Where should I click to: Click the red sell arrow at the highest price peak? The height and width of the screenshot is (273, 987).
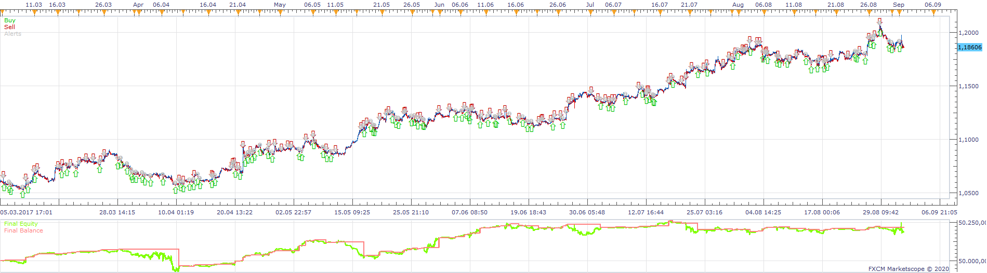pyautogui.click(x=879, y=22)
